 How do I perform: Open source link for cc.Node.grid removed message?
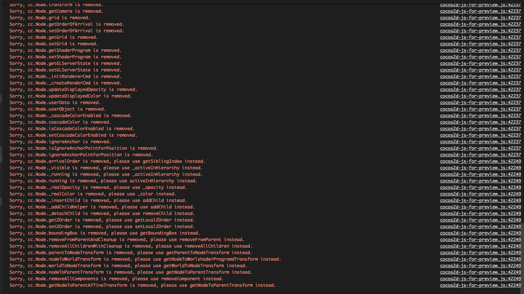[480, 18]
